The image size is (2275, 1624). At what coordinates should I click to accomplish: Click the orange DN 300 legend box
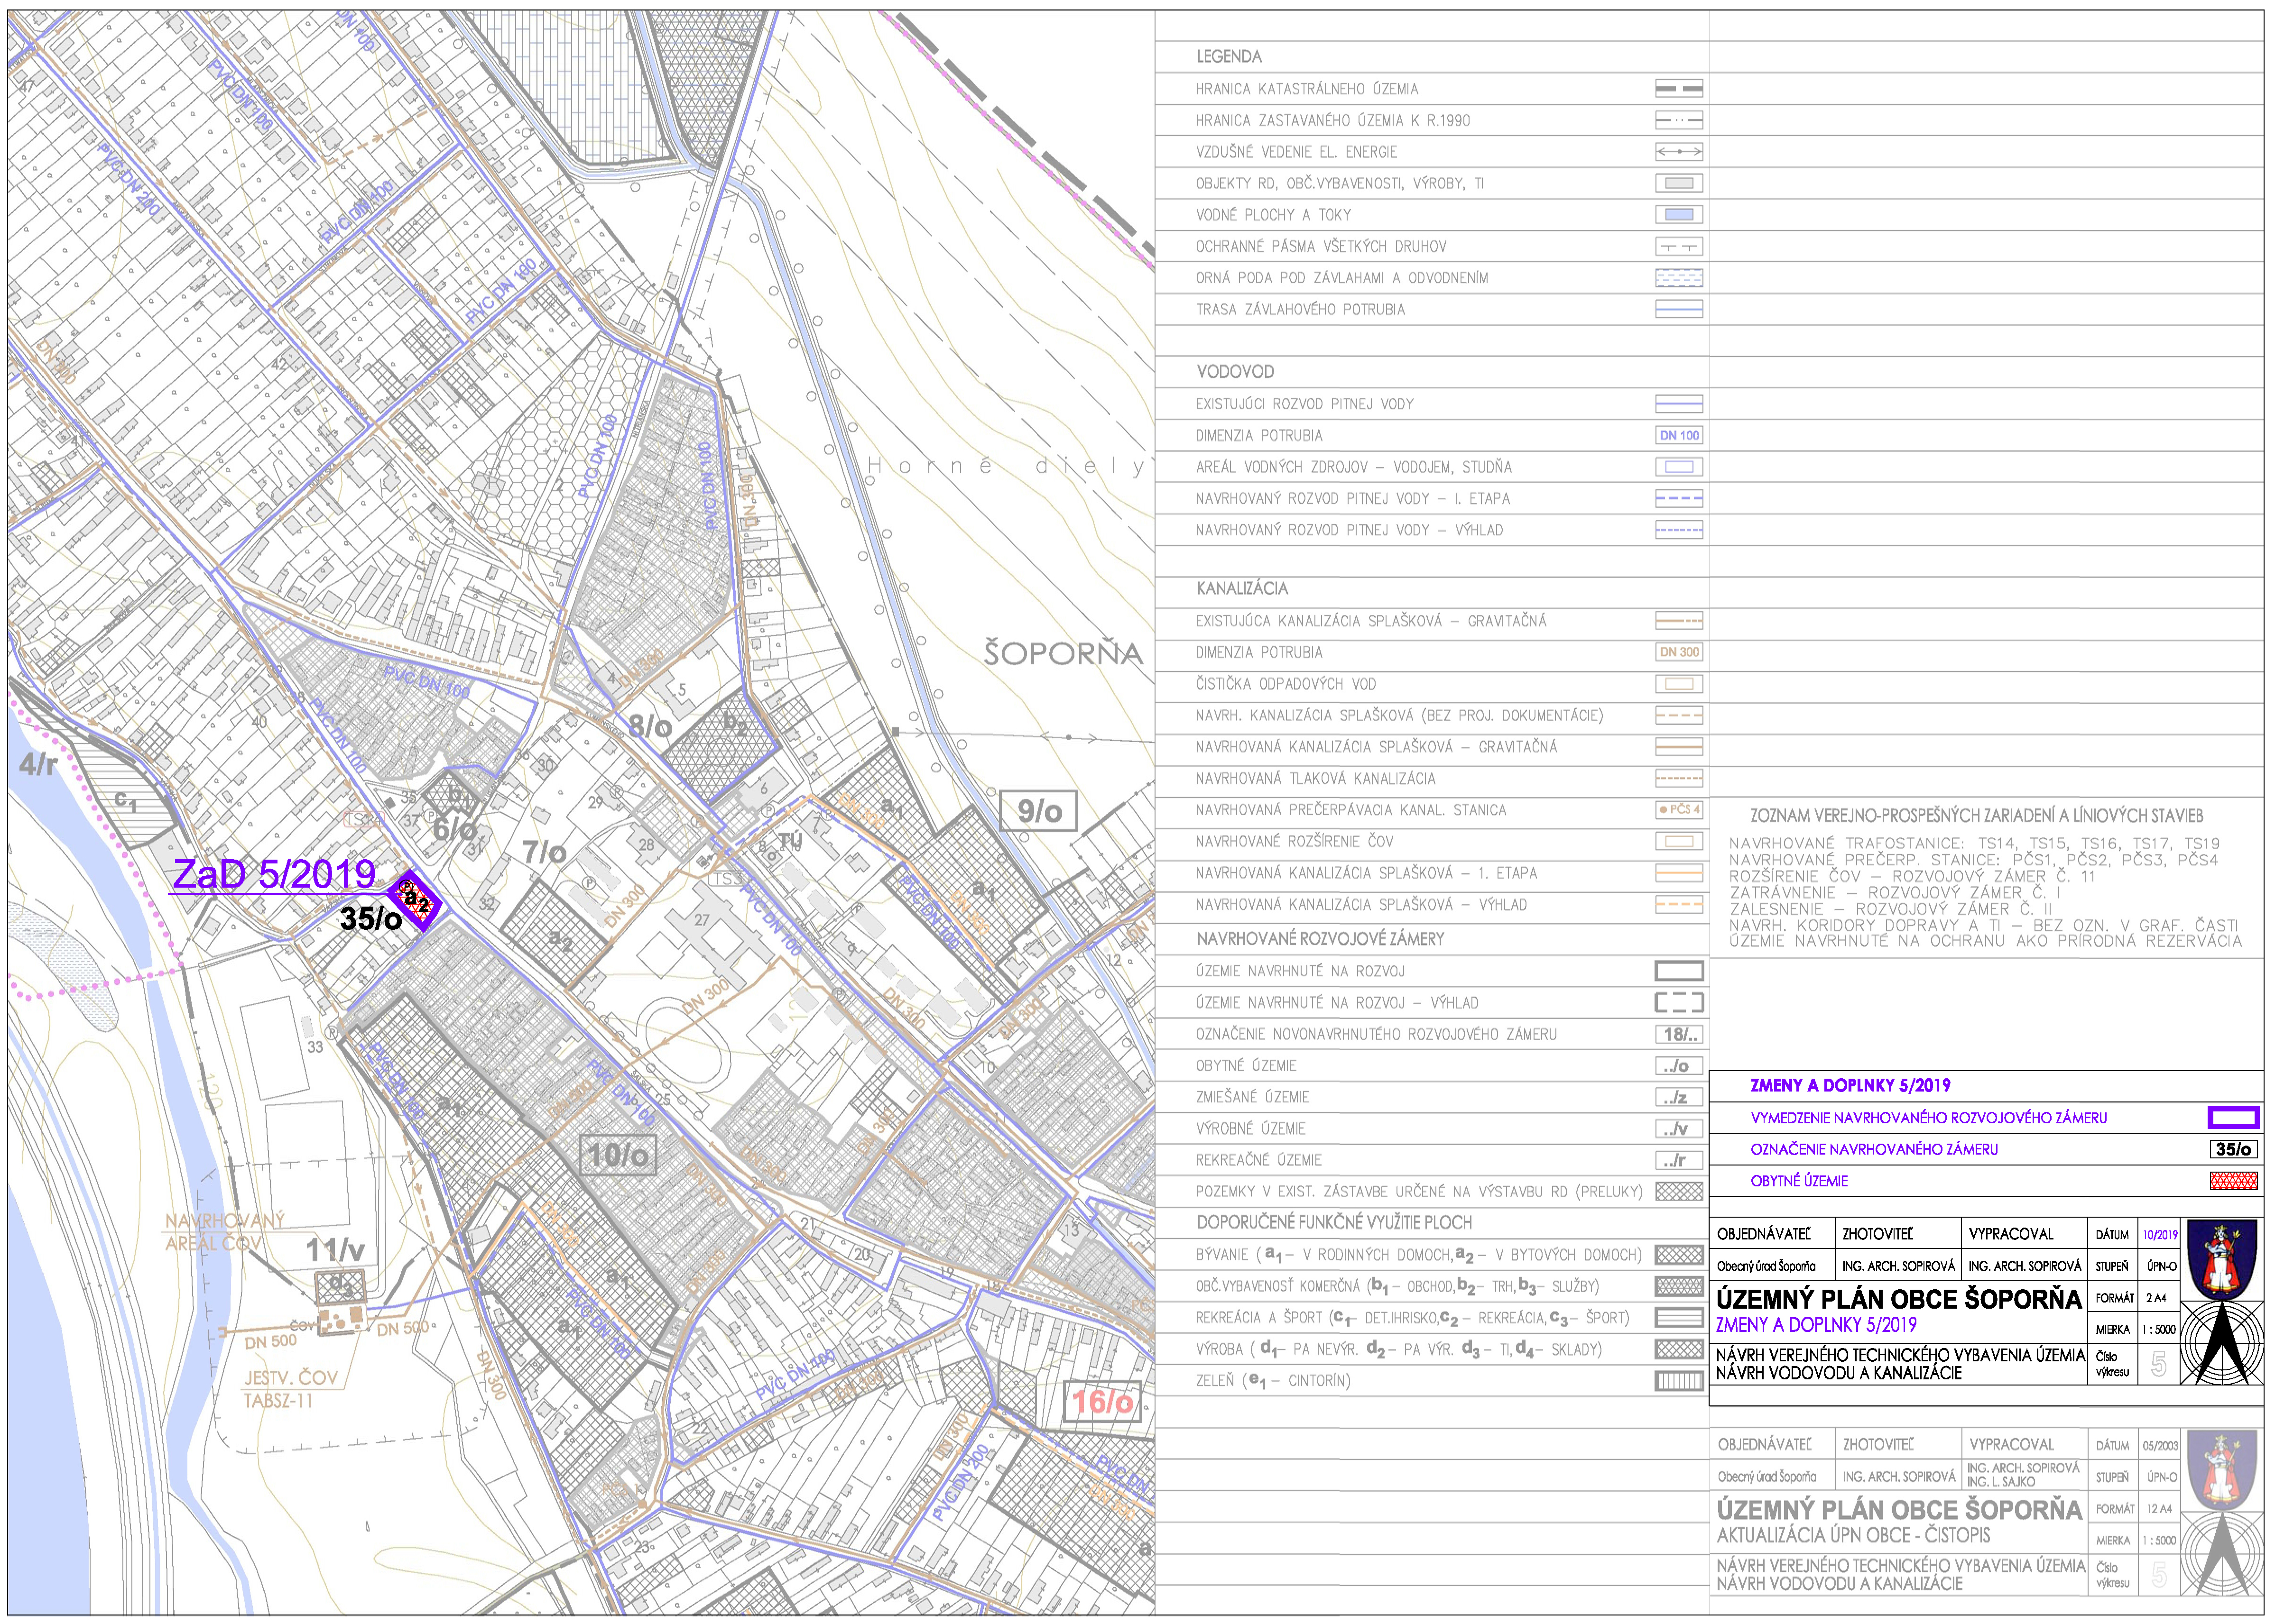click(1679, 652)
